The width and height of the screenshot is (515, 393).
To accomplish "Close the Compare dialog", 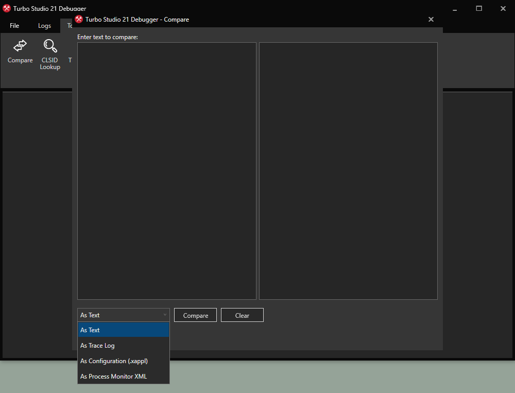I will [431, 20].
